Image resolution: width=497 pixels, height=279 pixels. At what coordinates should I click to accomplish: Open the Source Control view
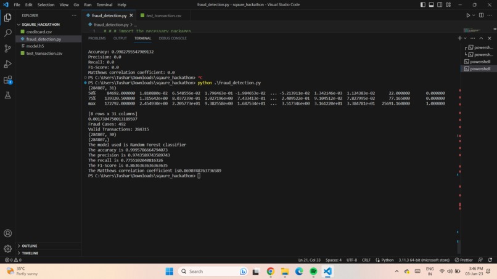(x=7, y=49)
